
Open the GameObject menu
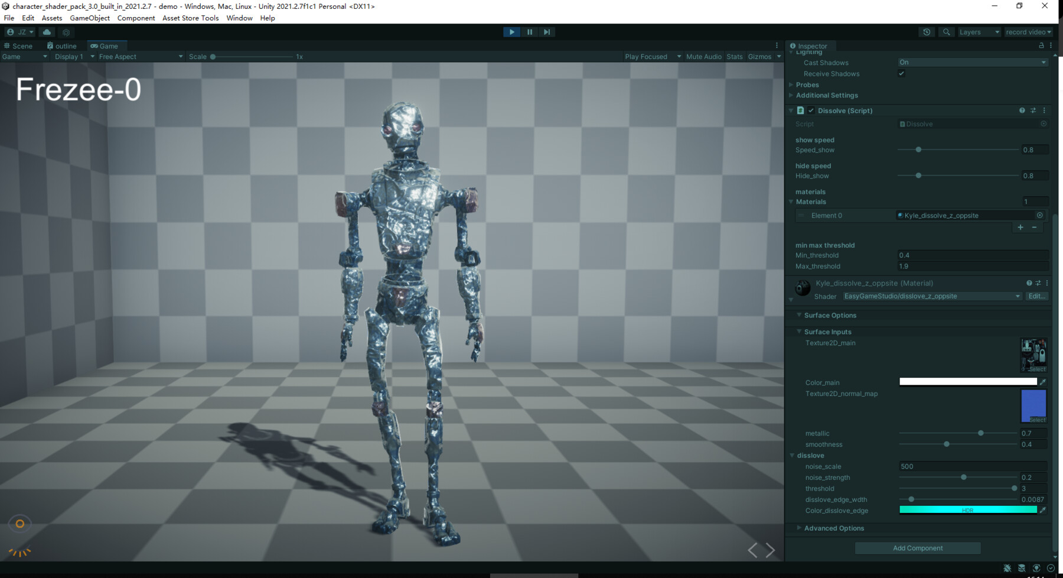tap(90, 18)
